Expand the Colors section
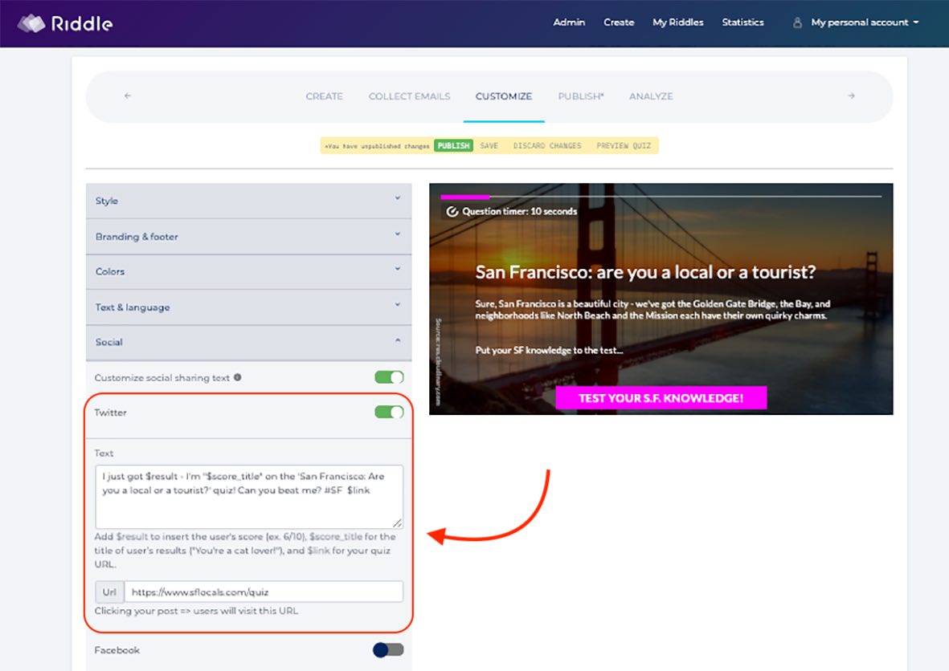The width and height of the screenshot is (949, 671). coord(249,271)
